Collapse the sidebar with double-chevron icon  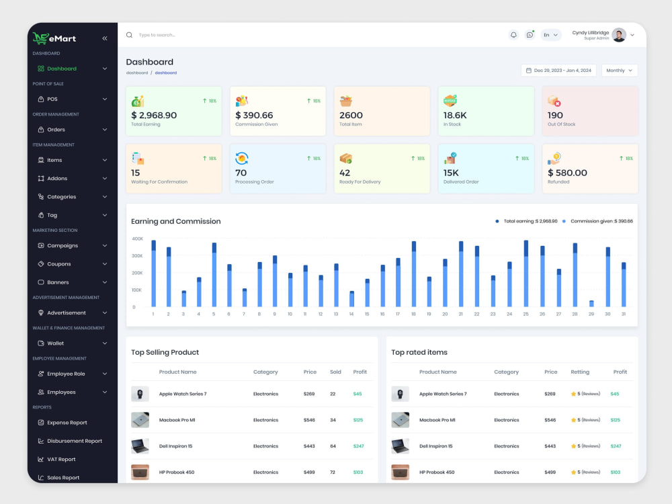pyautogui.click(x=105, y=38)
